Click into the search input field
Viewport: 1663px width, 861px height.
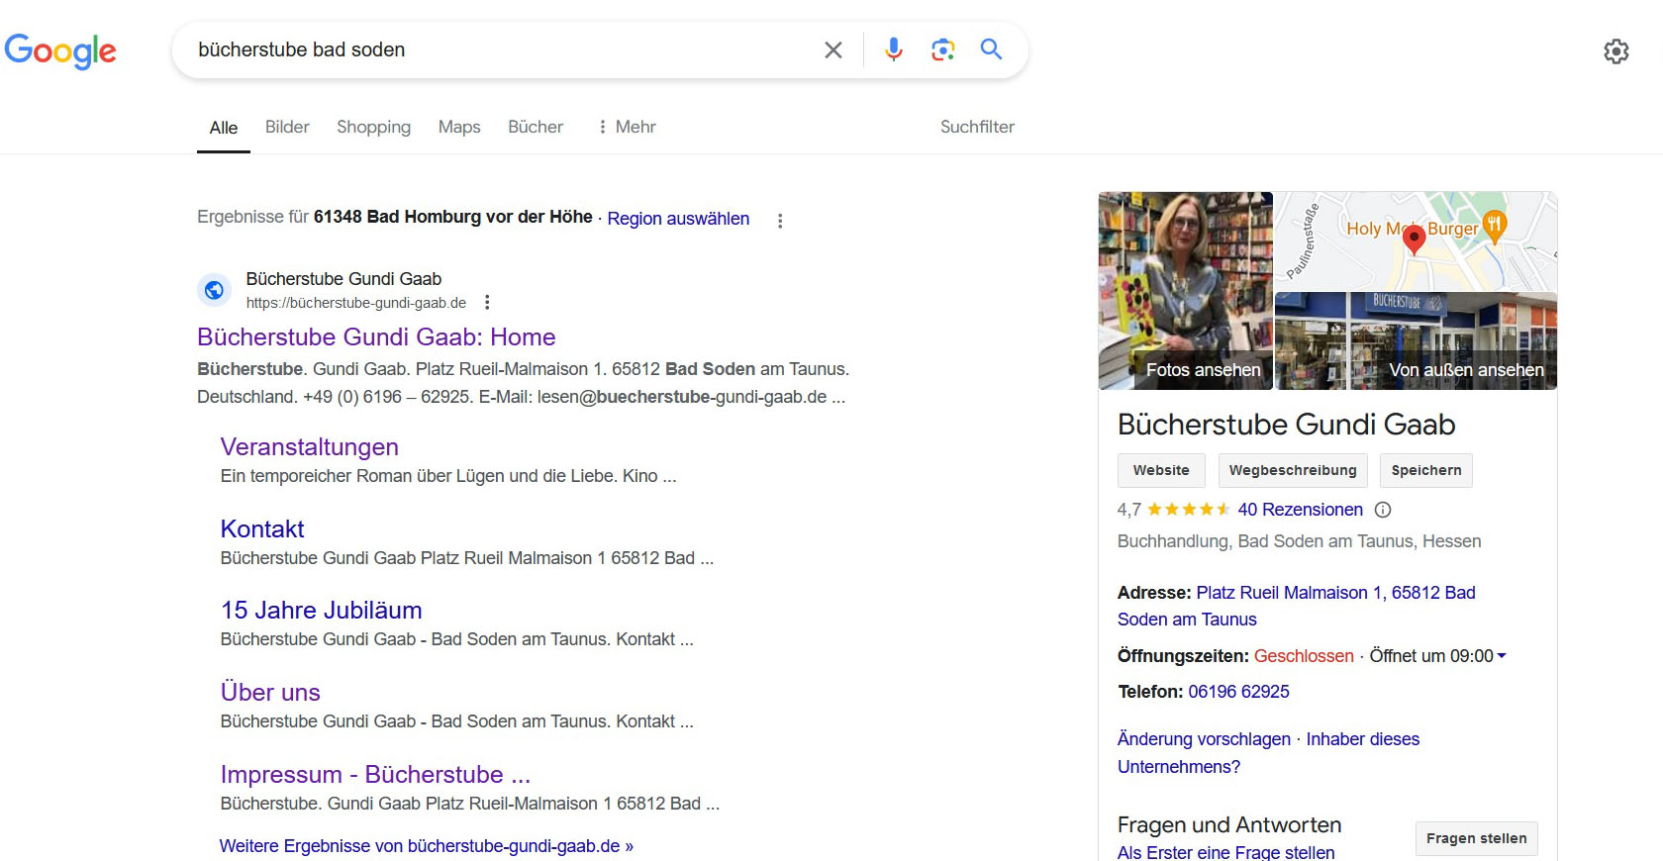pyautogui.click(x=500, y=49)
